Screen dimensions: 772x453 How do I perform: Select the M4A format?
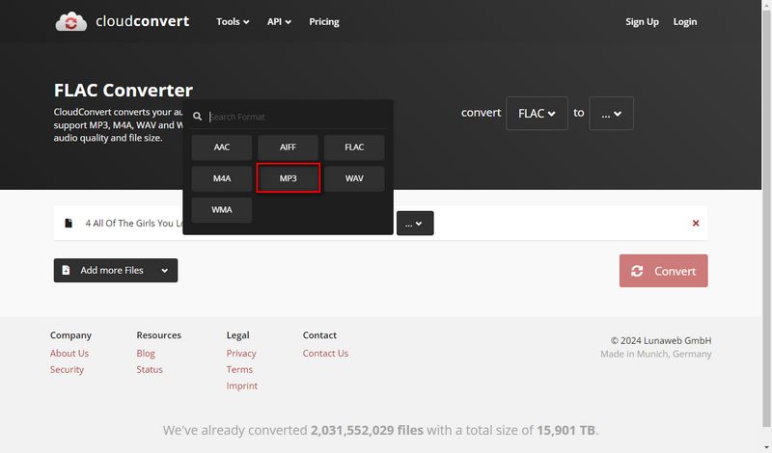tap(222, 178)
